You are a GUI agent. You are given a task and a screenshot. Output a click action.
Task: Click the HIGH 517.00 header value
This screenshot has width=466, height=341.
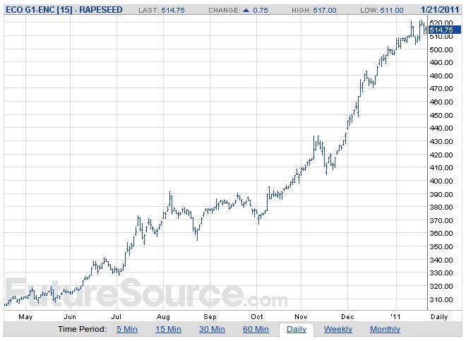(313, 10)
